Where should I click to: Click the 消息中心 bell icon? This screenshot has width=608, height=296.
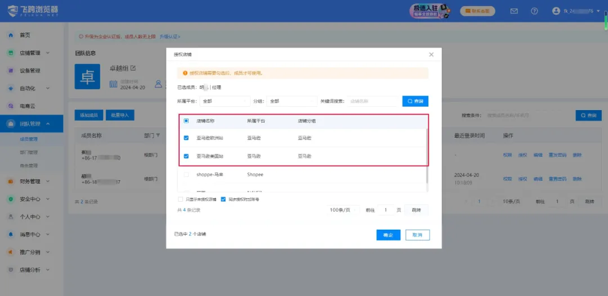(11, 234)
